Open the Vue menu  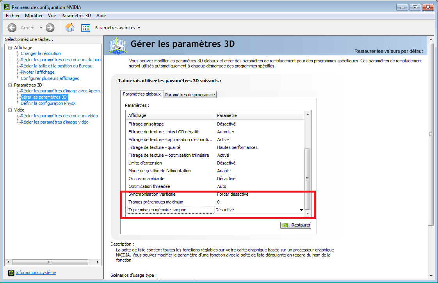click(x=52, y=16)
